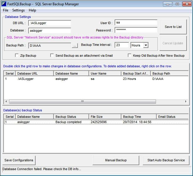Click the horizontal scrollbar right arrow
The width and height of the screenshot is (193, 176).
pyautogui.click(x=186, y=101)
